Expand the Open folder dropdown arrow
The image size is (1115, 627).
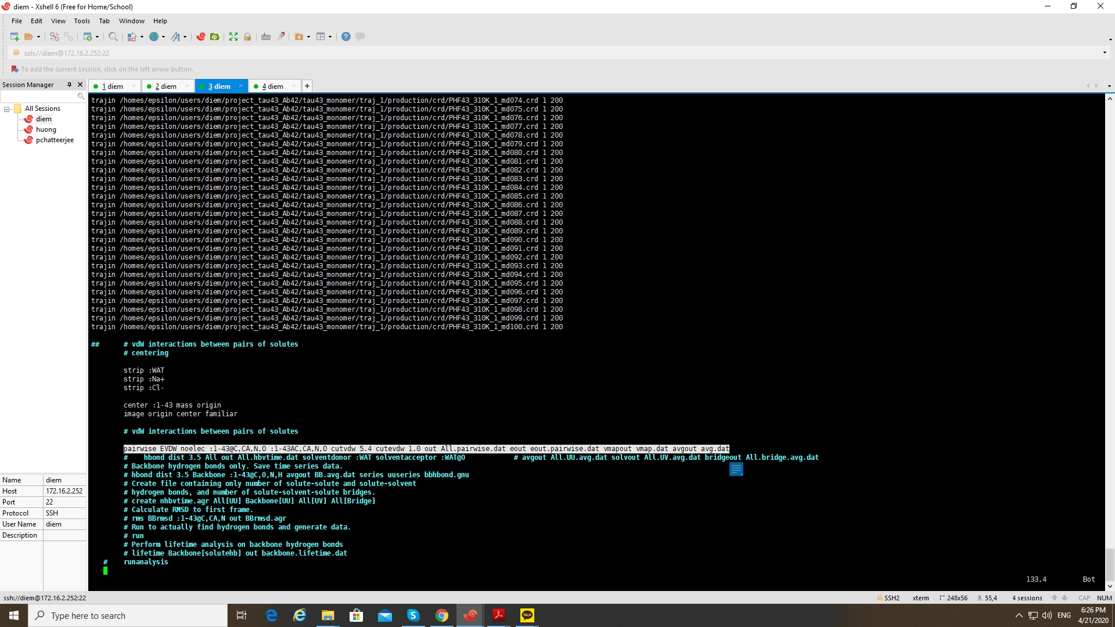(x=39, y=37)
